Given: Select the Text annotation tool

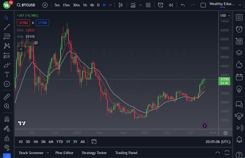Looking at the screenshot, I should 7,74.
